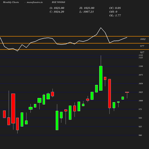The image size is (149, 149).
Task: Click the last thin red candle at 1025
Action: [127, 92]
